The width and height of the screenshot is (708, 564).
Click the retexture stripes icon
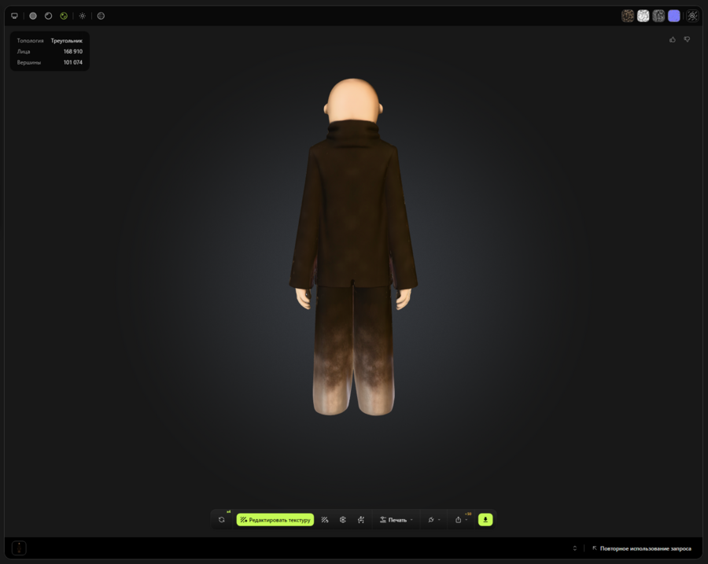click(x=325, y=520)
